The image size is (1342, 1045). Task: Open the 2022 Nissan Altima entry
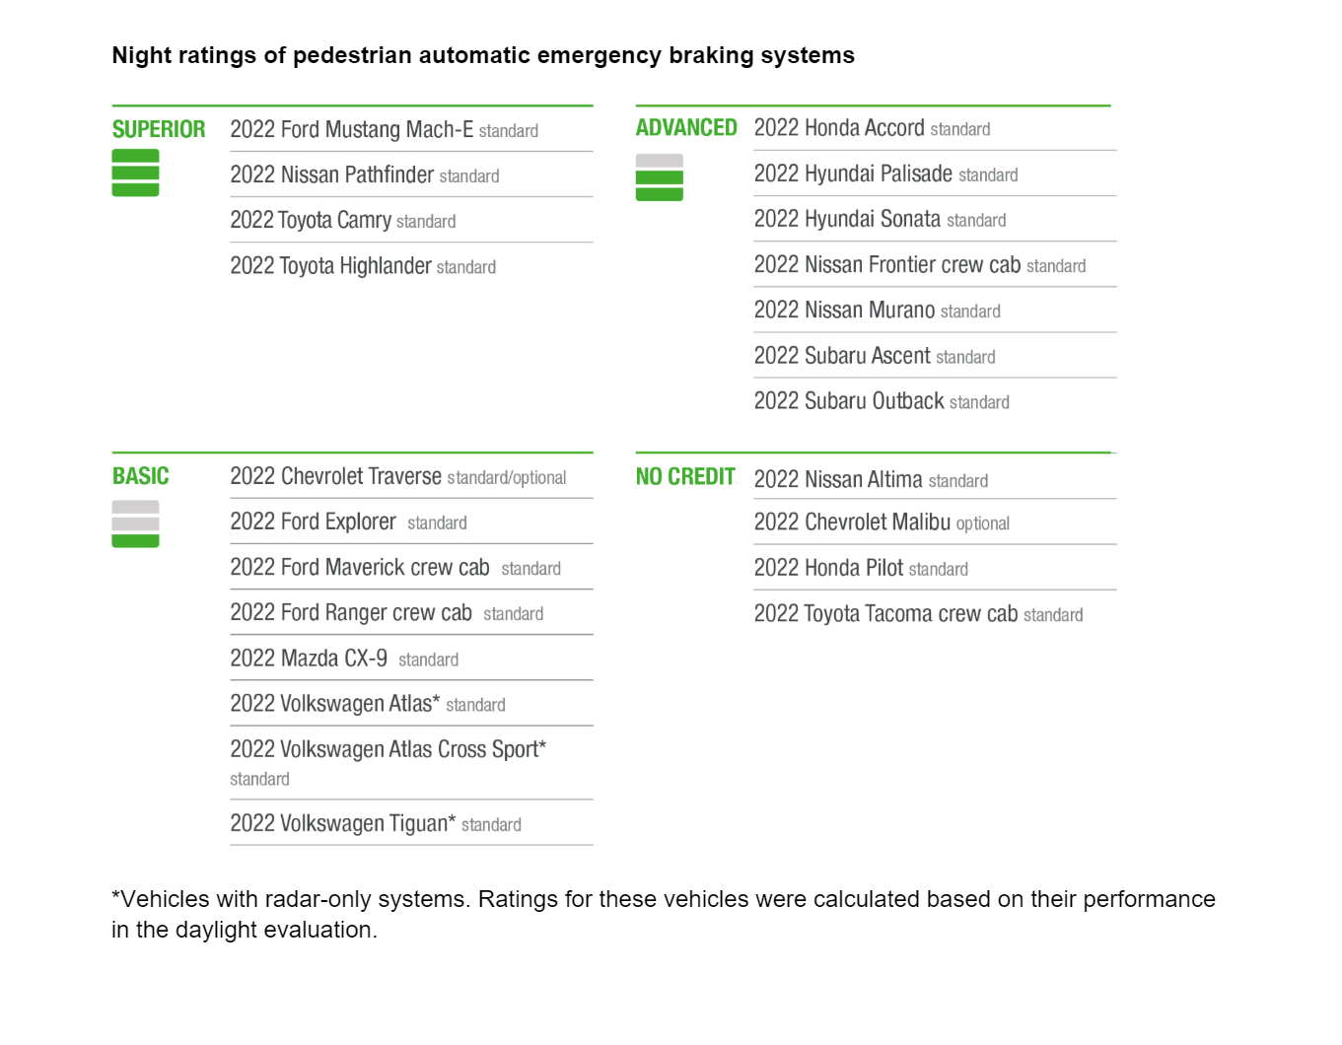pos(871,480)
